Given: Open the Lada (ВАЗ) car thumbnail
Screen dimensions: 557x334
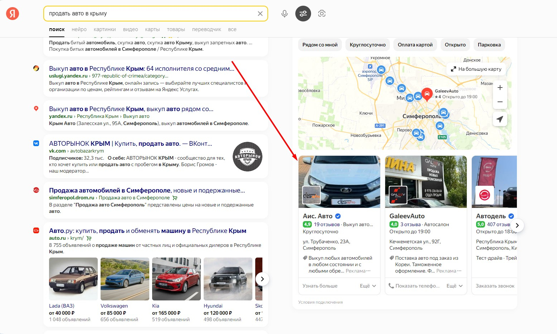Looking at the screenshot, I should pyautogui.click(x=73, y=279).
